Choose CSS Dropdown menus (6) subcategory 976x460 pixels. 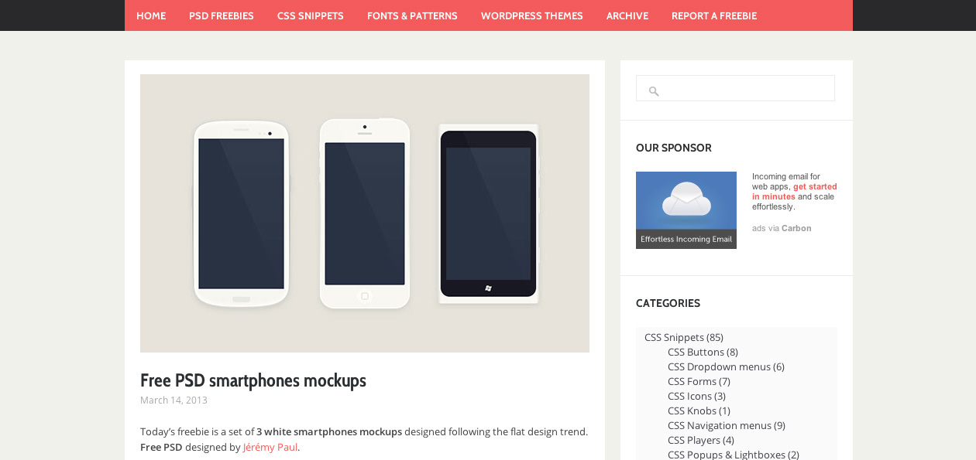click(x=726, y=366)
